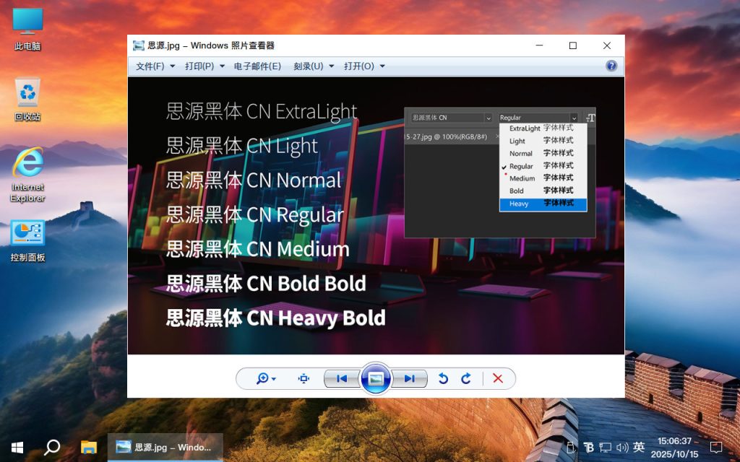Rotate the image clockwise
Viewport: 740px width, 462px height.
pos(466,378)
